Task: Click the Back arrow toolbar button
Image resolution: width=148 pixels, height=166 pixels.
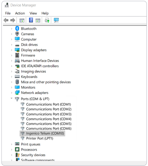Action: (x=6, y=20)
